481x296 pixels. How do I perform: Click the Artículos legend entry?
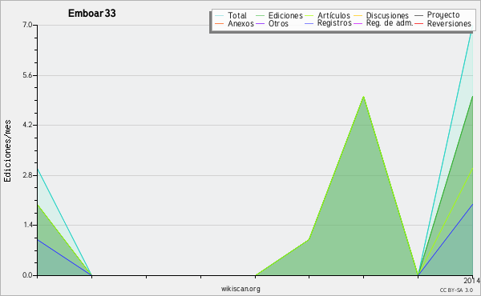(333, 15)
